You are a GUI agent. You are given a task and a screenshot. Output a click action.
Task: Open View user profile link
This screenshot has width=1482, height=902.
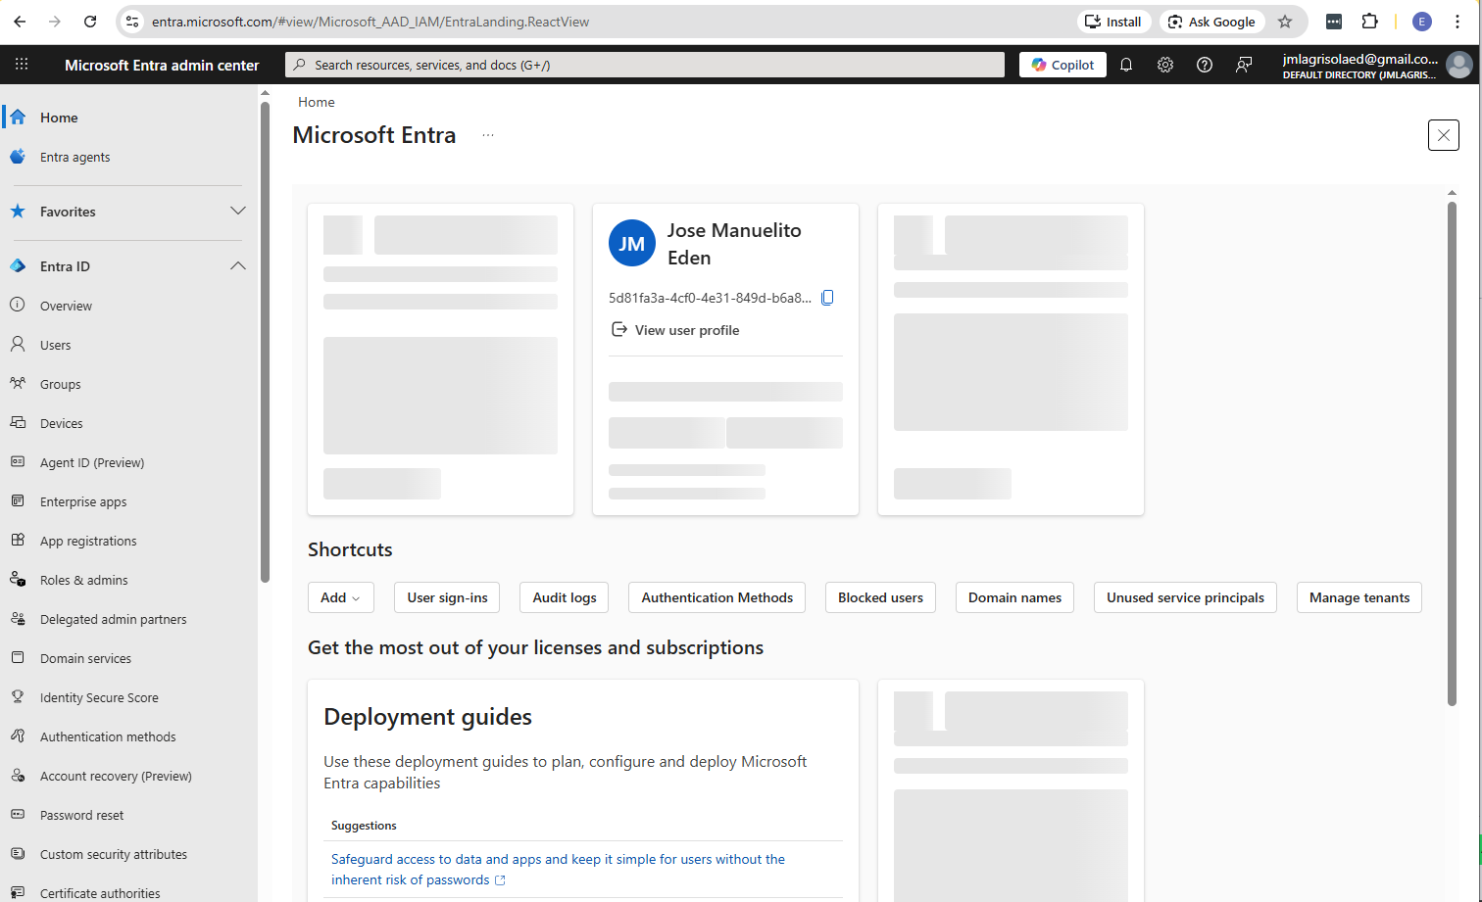[x=687, y=330]
